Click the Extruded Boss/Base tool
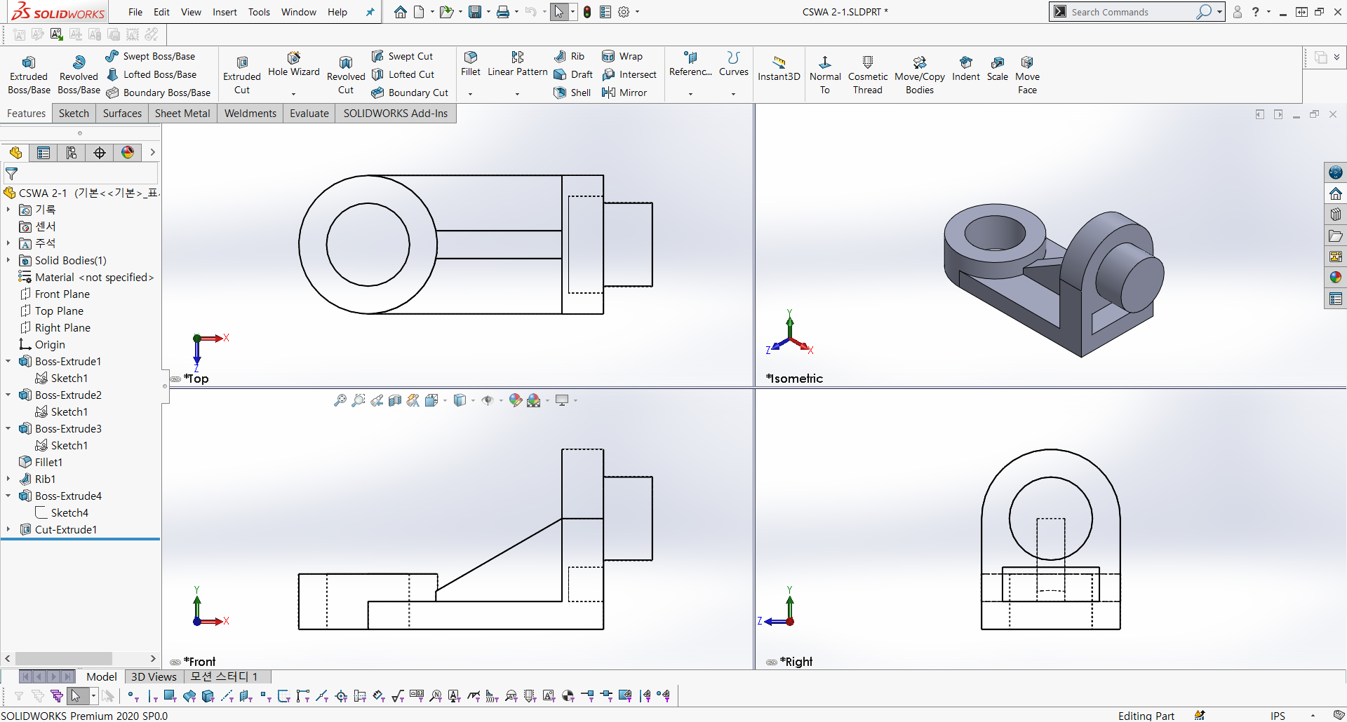Viewport: 1347px width, 722px height. coord(29,74)
